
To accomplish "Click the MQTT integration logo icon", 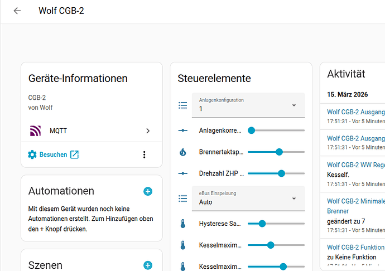I will [35, 131].
